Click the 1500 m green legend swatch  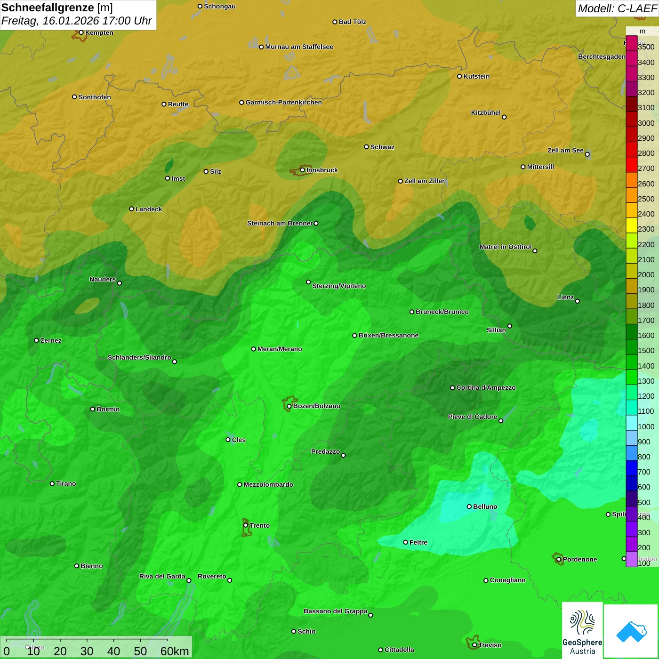pyautogui.click(x=631, y=347)
